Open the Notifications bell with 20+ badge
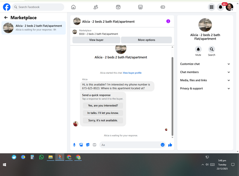This screenshot has height=176, width=239. pos(220,7)
